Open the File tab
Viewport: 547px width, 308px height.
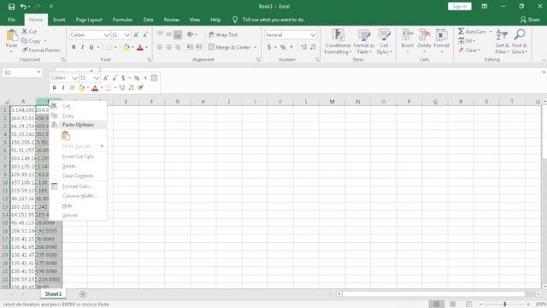point(11,20)
